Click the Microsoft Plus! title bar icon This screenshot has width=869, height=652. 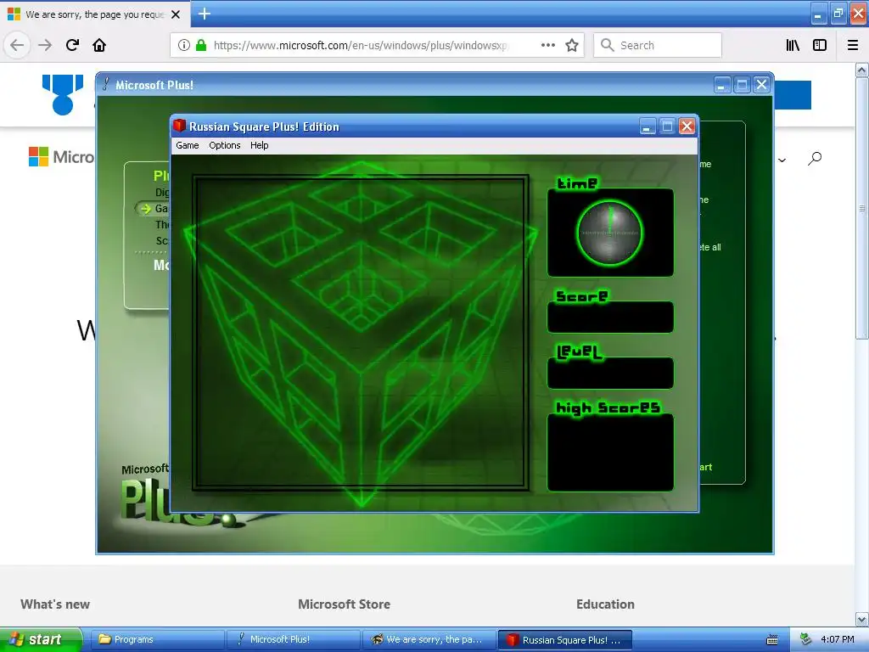[105, 84]
